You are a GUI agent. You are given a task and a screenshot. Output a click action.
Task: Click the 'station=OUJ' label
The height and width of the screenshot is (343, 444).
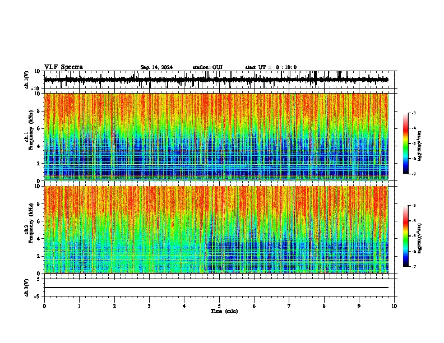click(x=207, y=67)
